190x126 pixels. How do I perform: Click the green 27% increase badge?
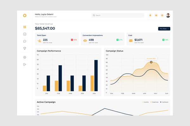[x=119, y=40]
